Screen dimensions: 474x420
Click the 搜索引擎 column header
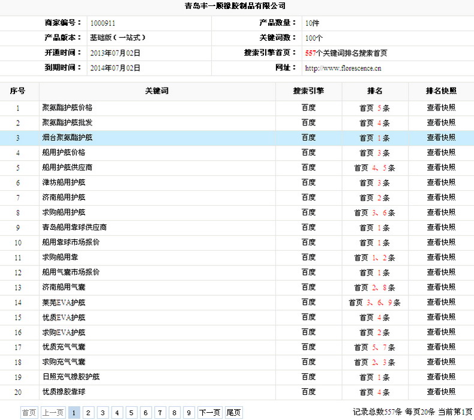(x=308, y=91)
